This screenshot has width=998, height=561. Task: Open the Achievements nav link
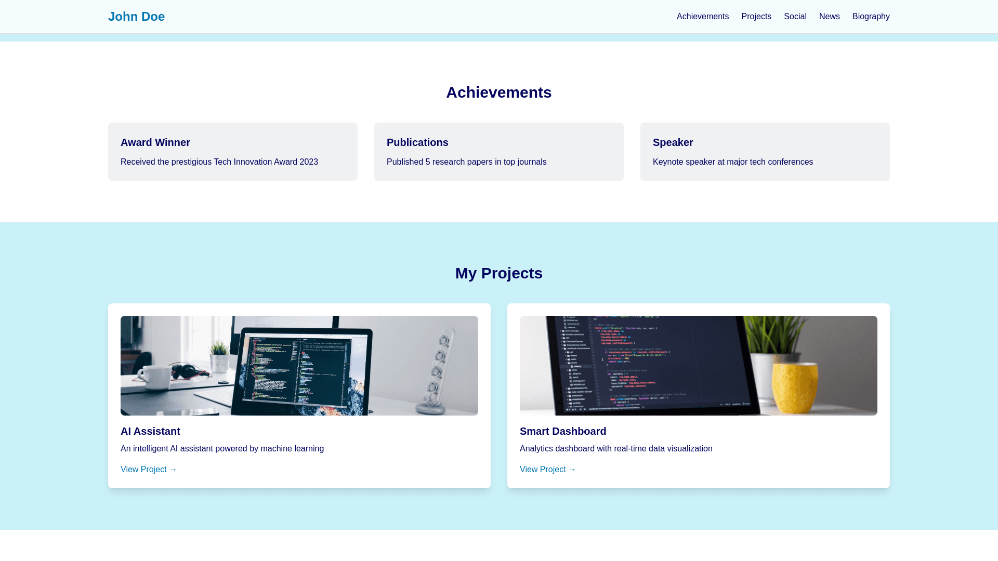(702, 17)
